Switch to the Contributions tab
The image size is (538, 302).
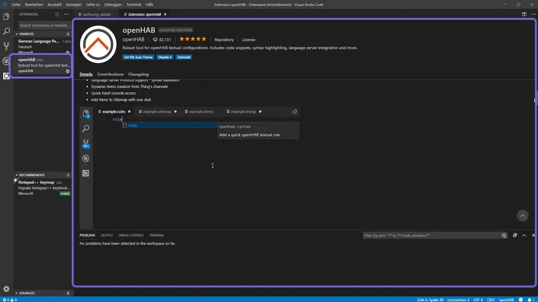(110, 74)
